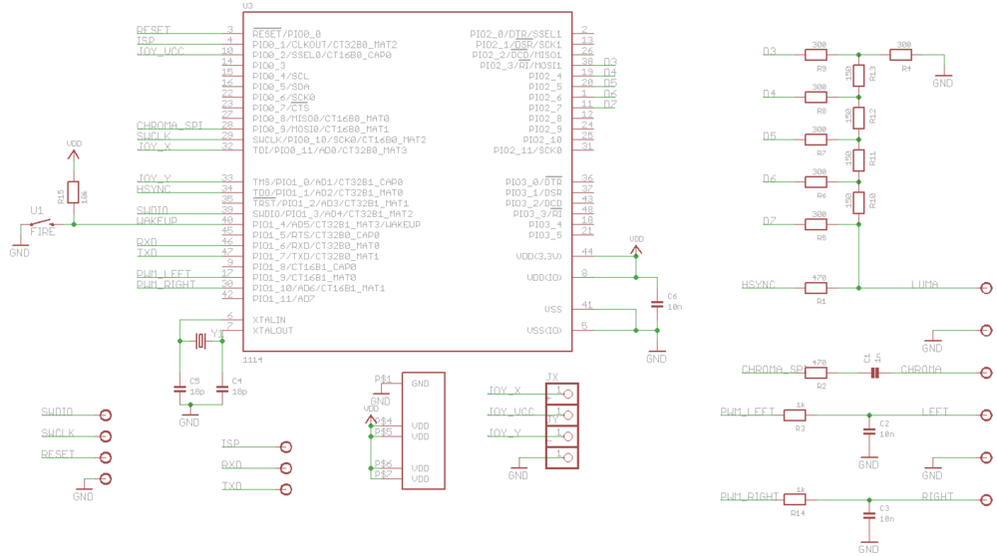Click the XTALIN pin label

pos(272,319)
